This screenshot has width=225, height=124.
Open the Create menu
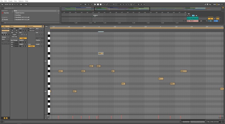coord(10,1)
